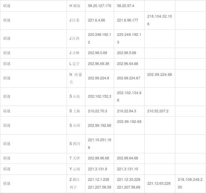
Task: Click the J 吉林 province cell
Action: tap(75, 53)
